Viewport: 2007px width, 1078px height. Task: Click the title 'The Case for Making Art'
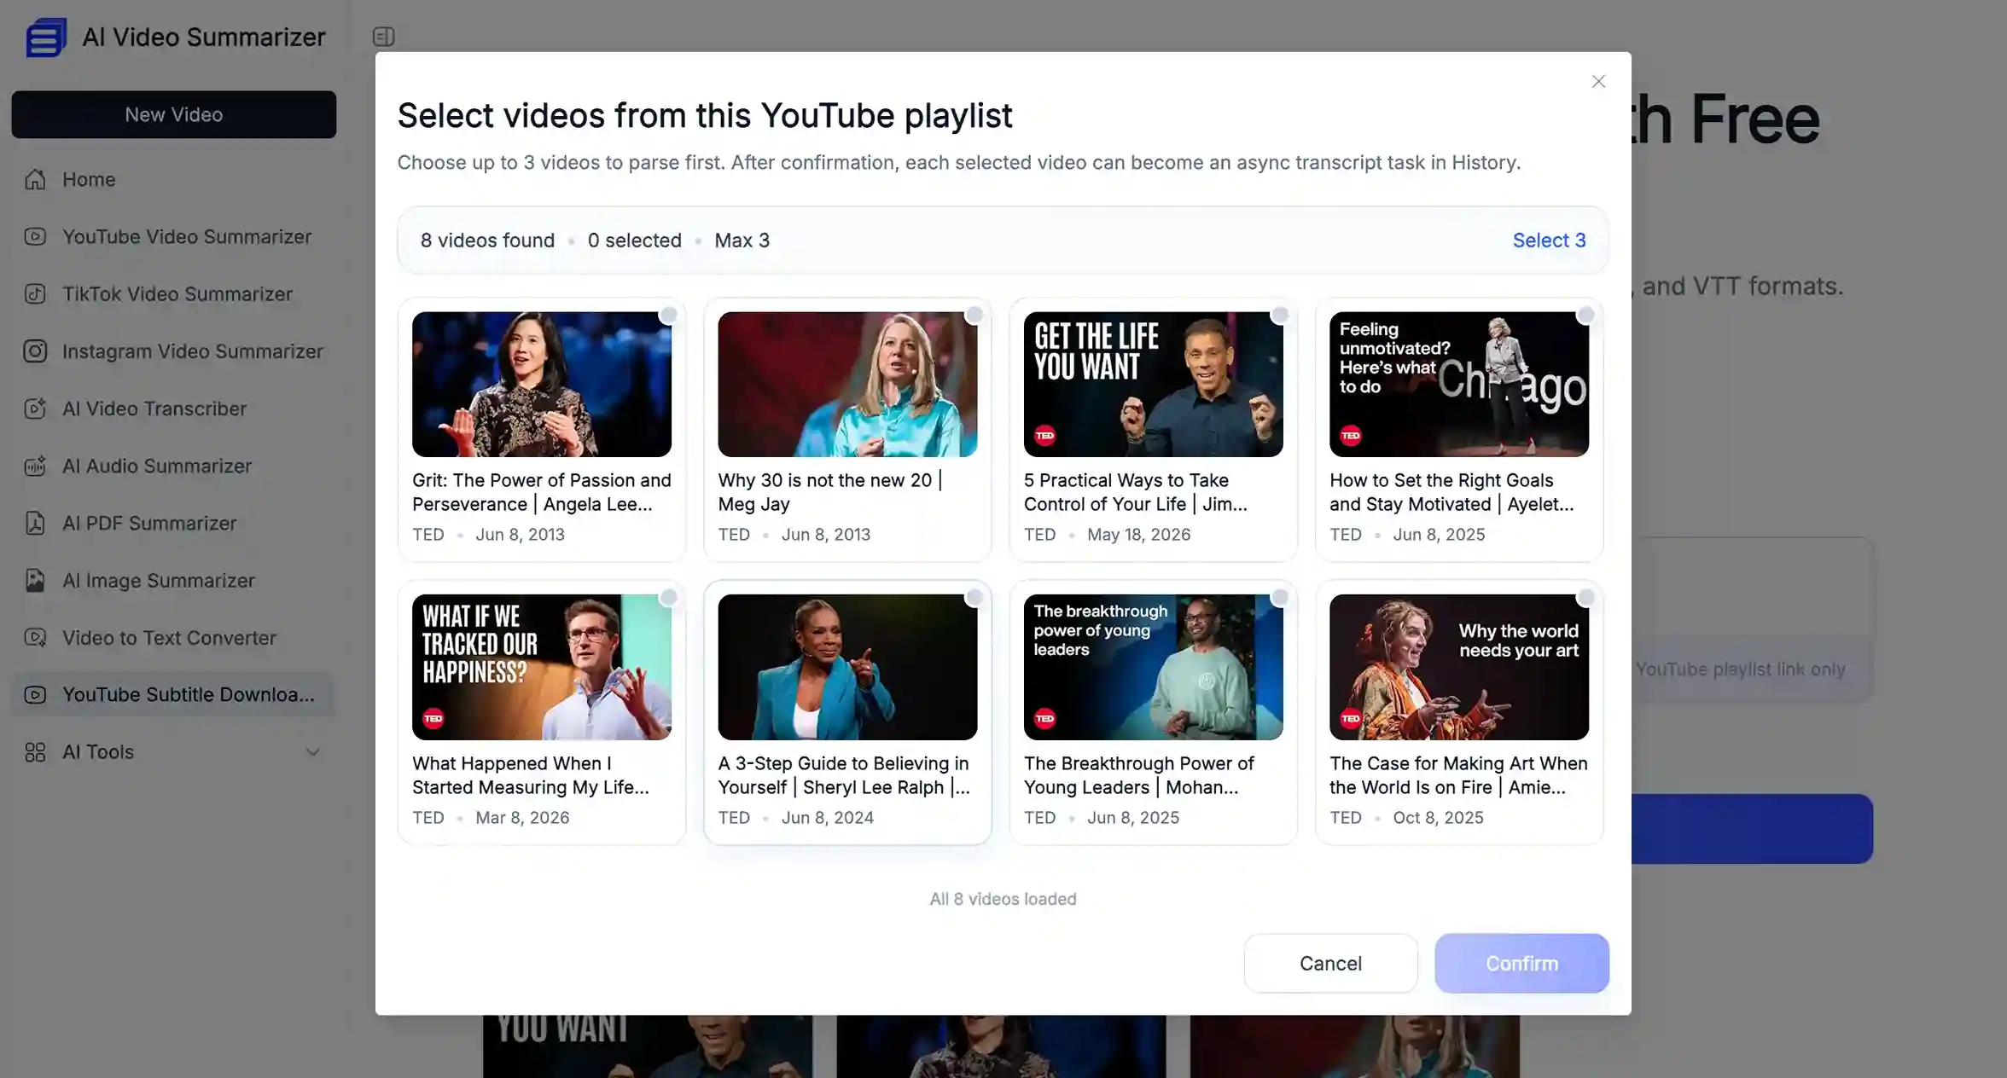click(1458, 775)
